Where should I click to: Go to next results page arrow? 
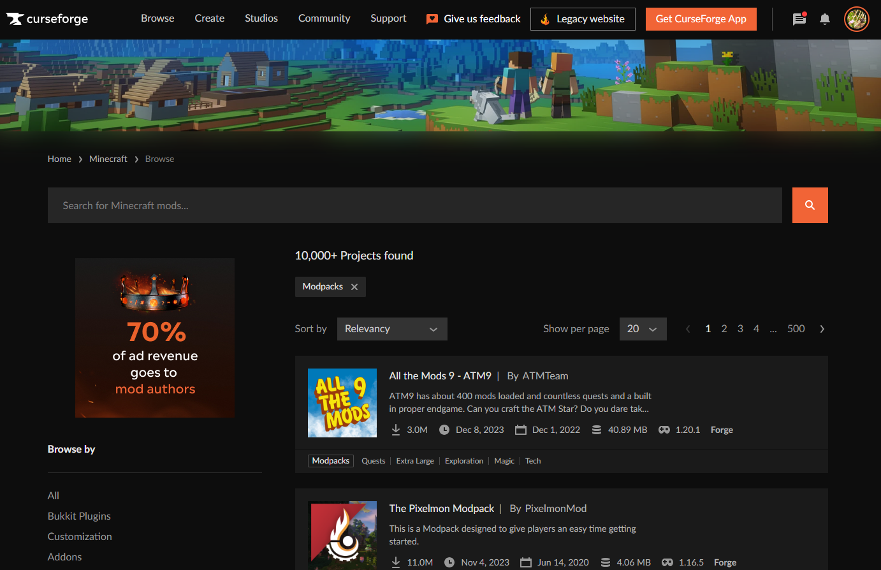click(822, 329)
